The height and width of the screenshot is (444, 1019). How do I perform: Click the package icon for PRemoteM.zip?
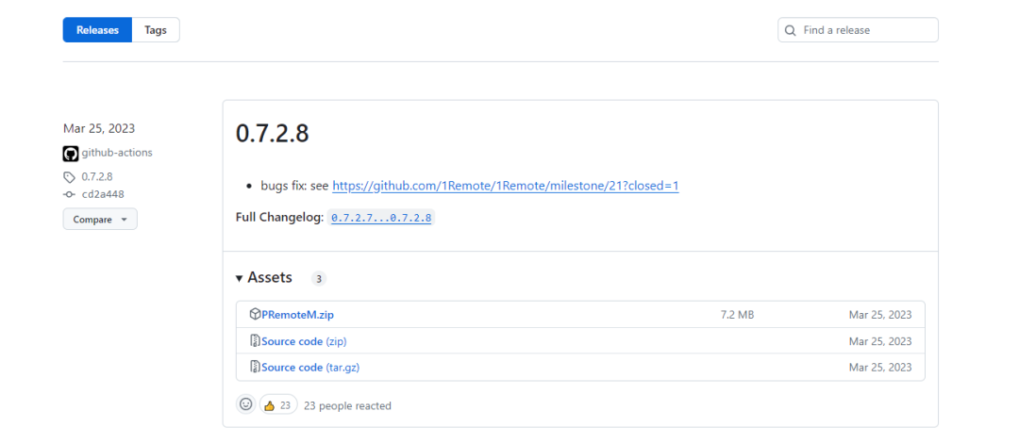click(x=255, y=314)
